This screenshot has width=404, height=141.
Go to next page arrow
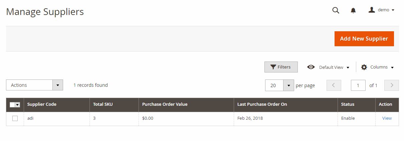[x=392, y=85]
